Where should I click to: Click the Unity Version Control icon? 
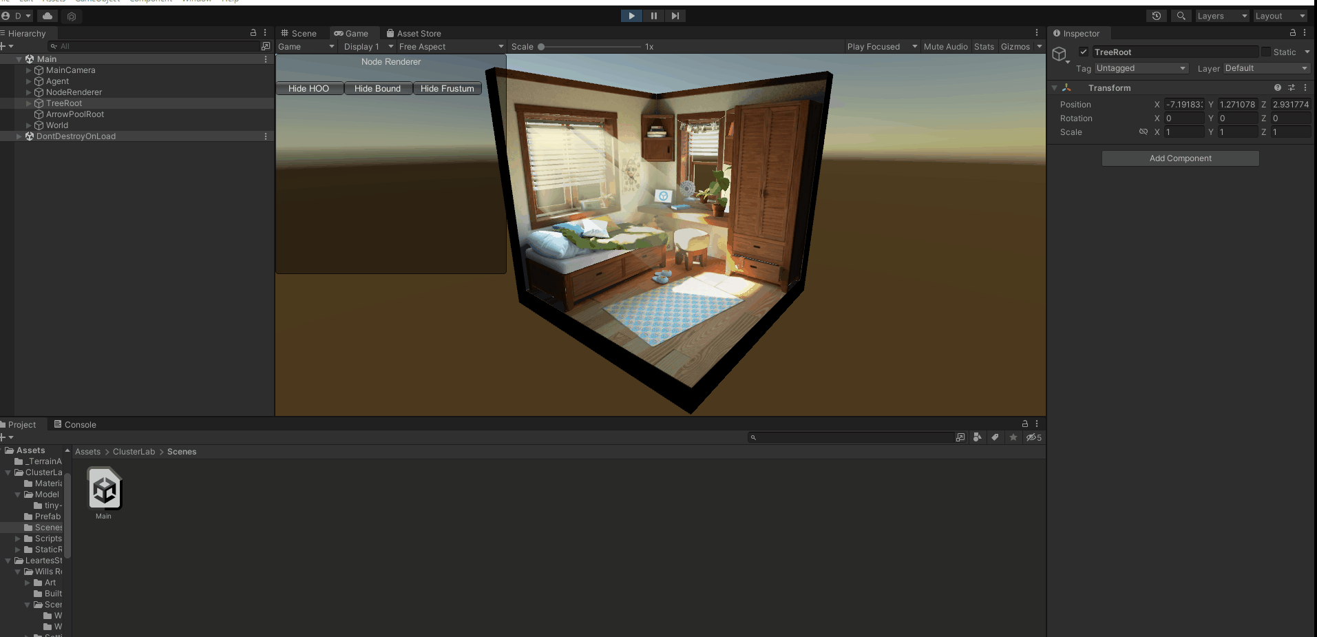click(72, 16)
